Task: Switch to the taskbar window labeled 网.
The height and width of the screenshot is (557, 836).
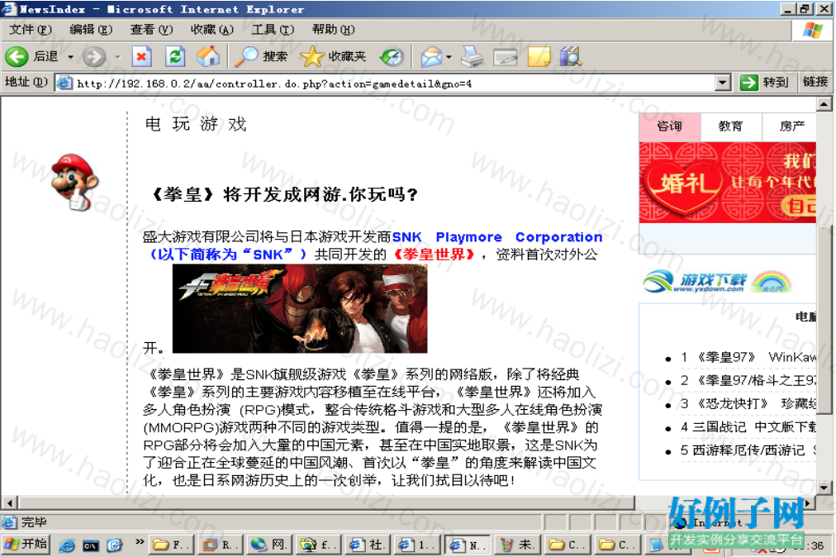Action: point(270,545)
